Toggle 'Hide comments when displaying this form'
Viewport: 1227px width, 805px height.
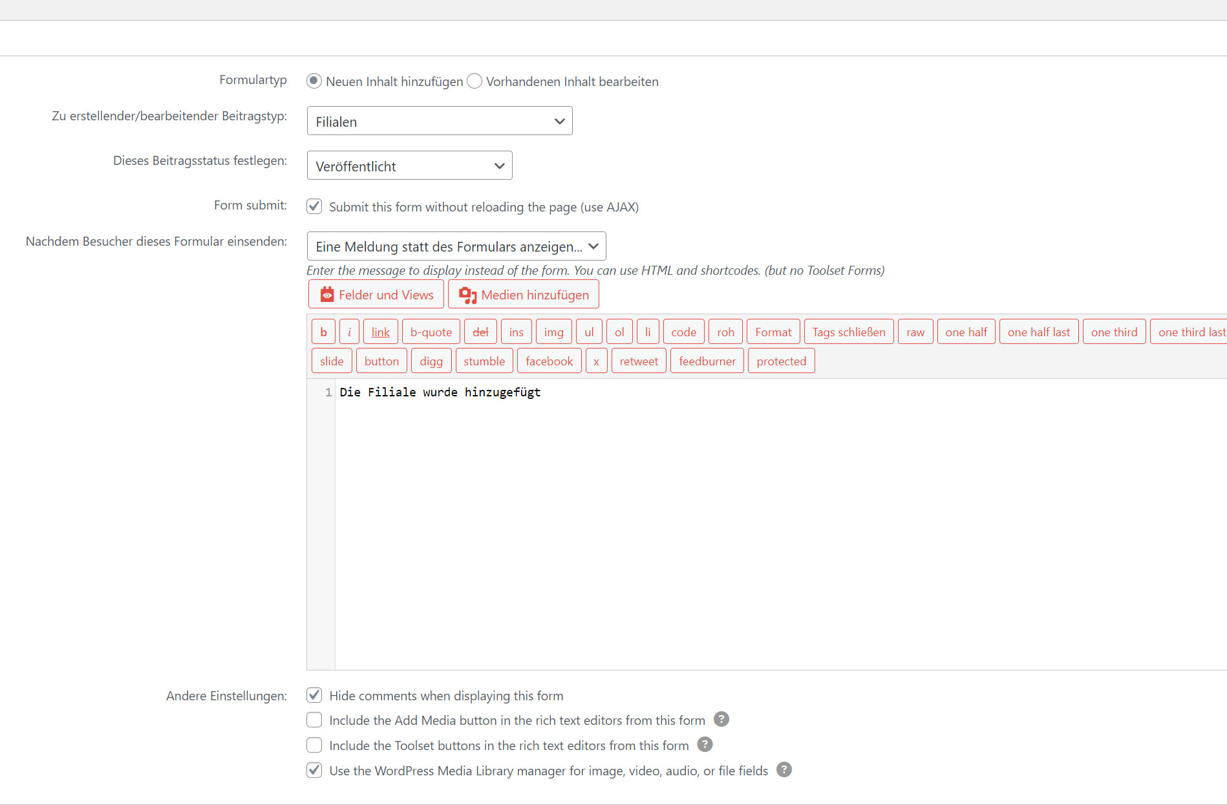pos(314,695)
